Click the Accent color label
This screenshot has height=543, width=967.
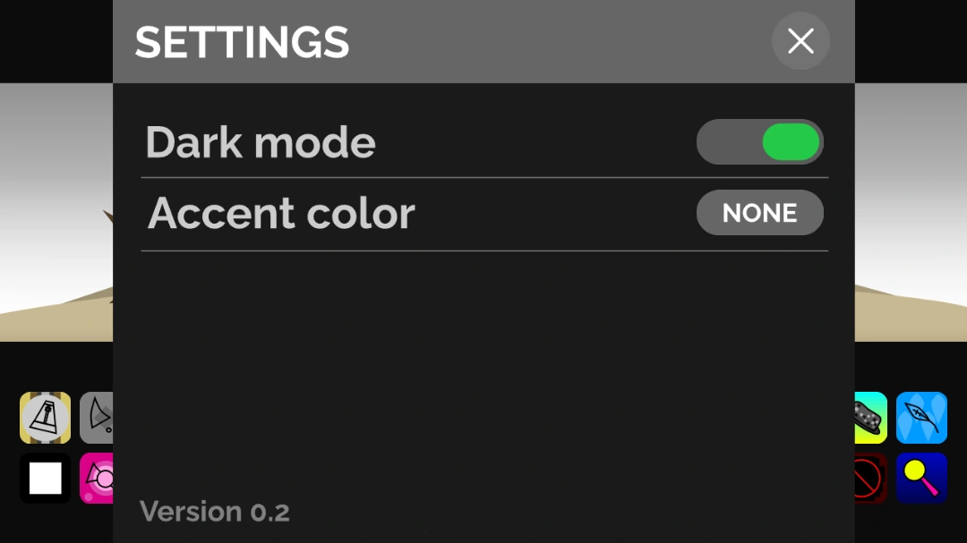[281, 213]
